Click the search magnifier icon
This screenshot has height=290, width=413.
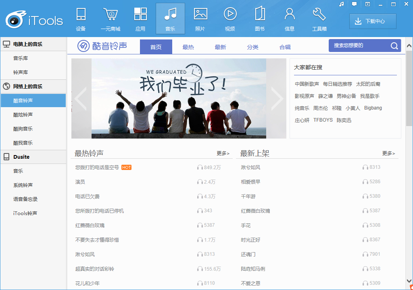394,46
